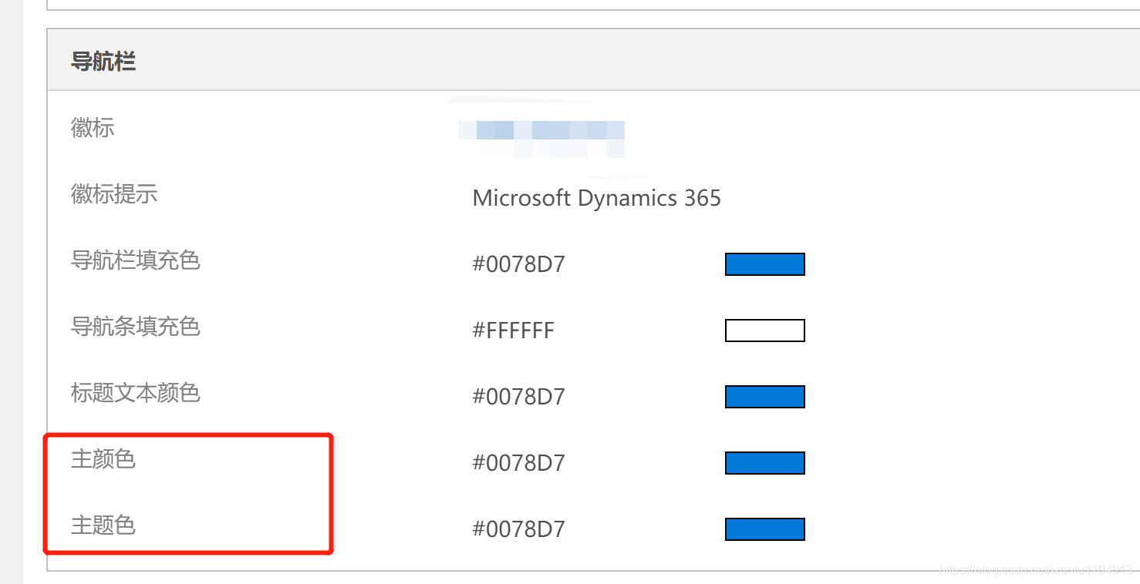The height and width of the screenshot is (584, 1140).
Task: Click the 主题色 label in the red box
Action: tap(102, 526)
